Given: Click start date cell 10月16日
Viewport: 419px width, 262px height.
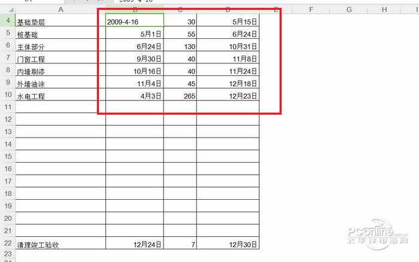Looking at the screenshot, I should pos(135,70).
